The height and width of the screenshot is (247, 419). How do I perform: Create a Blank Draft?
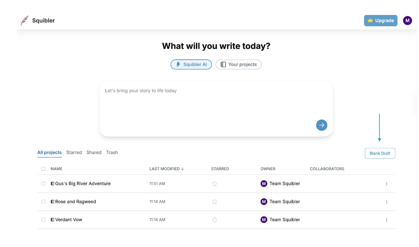point(380,153)
